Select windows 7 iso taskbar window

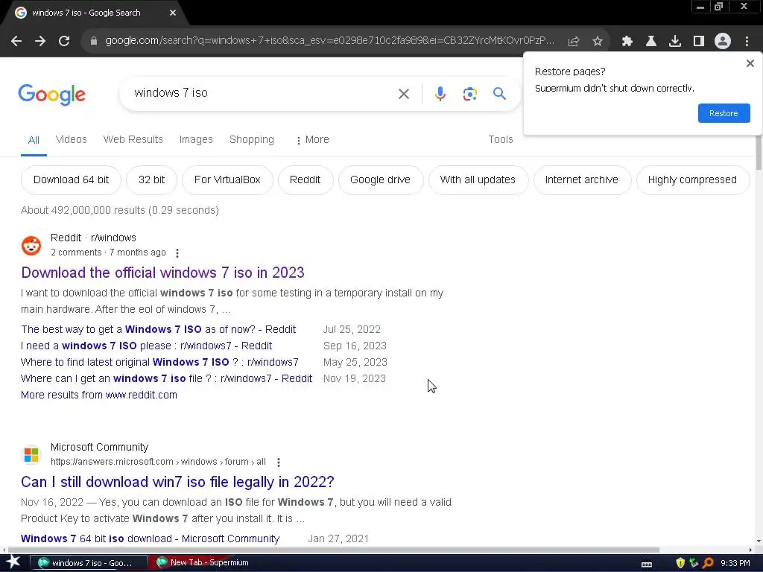point(88,563)
